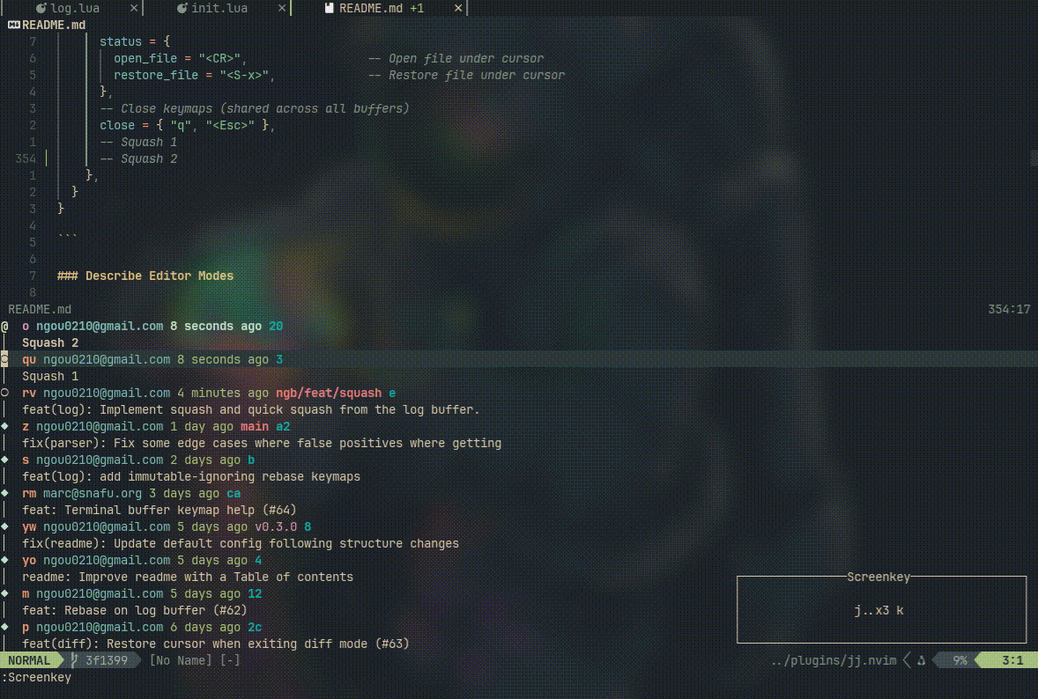This screenshot has width=1038, height=699.
Task: Click the 354:17 position in README statusline
Action: coord(1009,309)
